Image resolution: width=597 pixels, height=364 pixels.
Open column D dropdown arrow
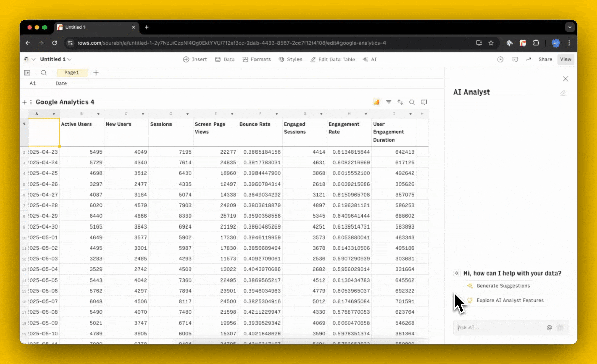187,114
